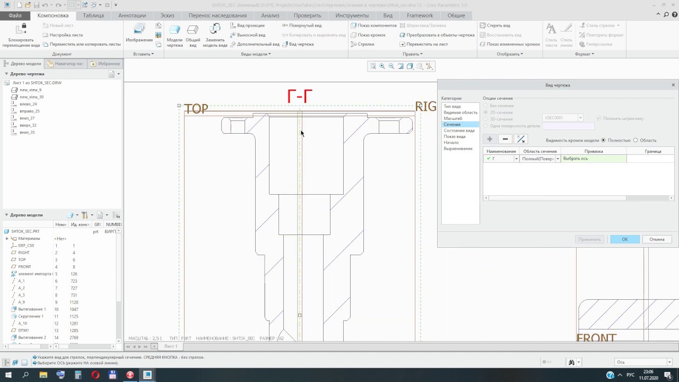Click the zoom out magnifier icon
This screenshot has width=679, height=382.
[391, 66]
